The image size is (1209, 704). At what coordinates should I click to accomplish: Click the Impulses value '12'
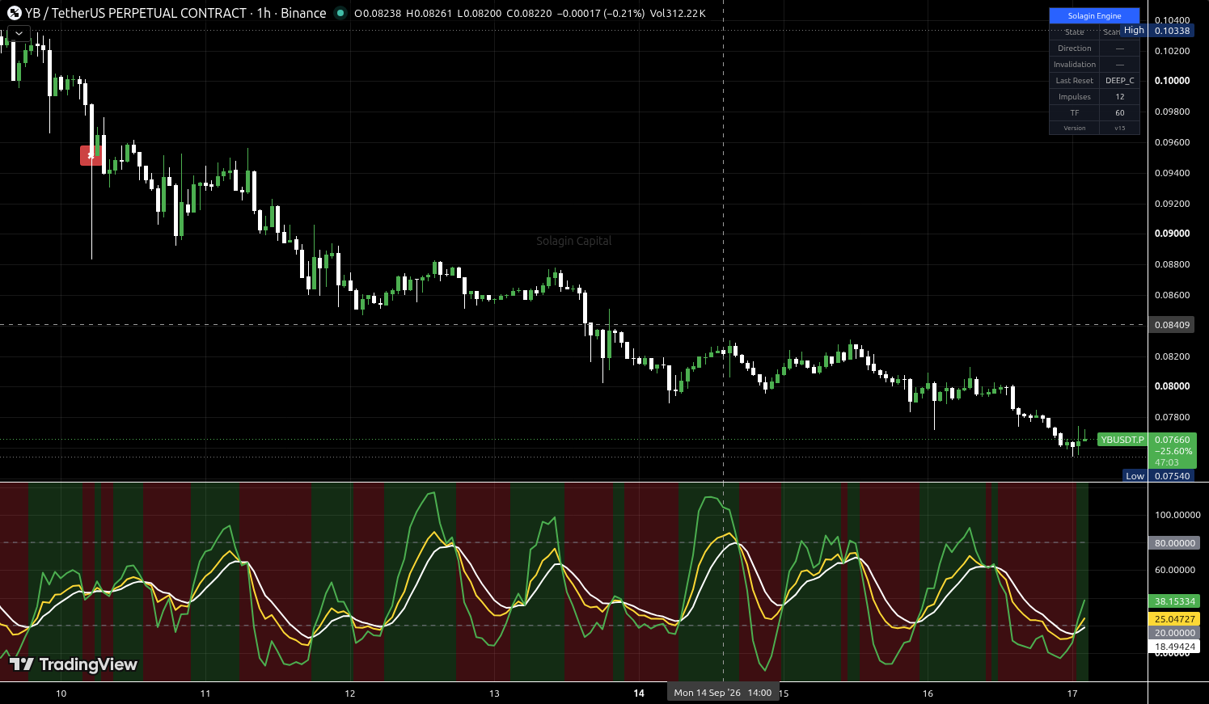point(1120,97)
